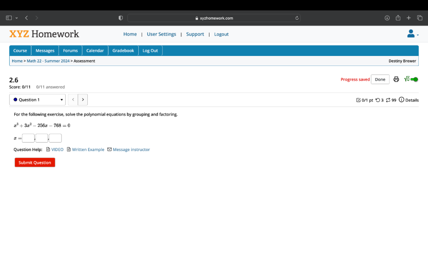Click the Safari share icon
Viewport: 428px width, 278px height.
pos(398,18)
